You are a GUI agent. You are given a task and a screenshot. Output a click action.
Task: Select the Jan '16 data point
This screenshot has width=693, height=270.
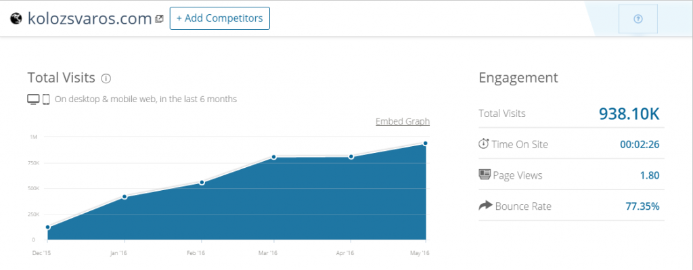[x=125, y=197]
